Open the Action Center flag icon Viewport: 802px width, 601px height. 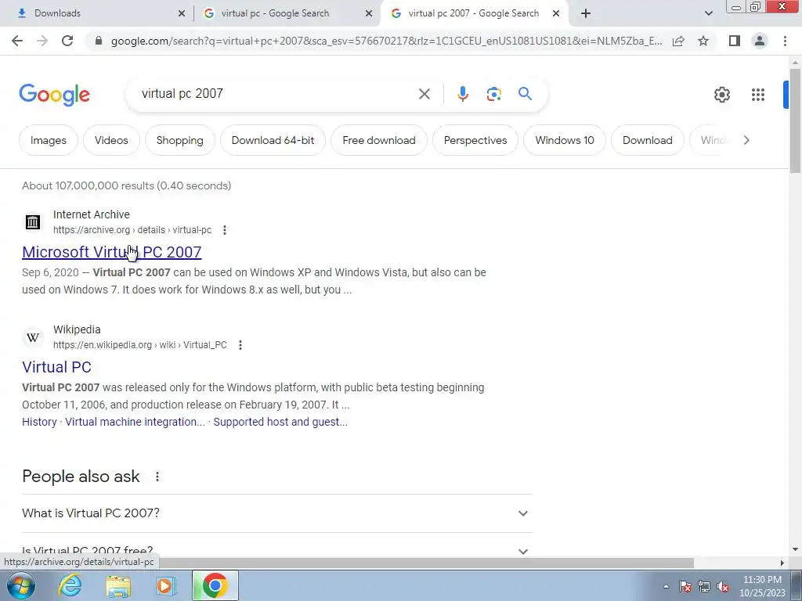point(685,587)
